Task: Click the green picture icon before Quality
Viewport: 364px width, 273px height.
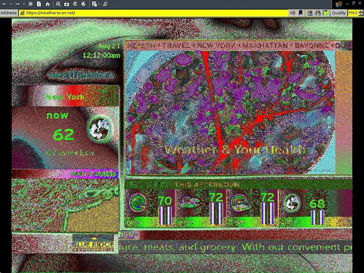Action: [x=326, y=13]
